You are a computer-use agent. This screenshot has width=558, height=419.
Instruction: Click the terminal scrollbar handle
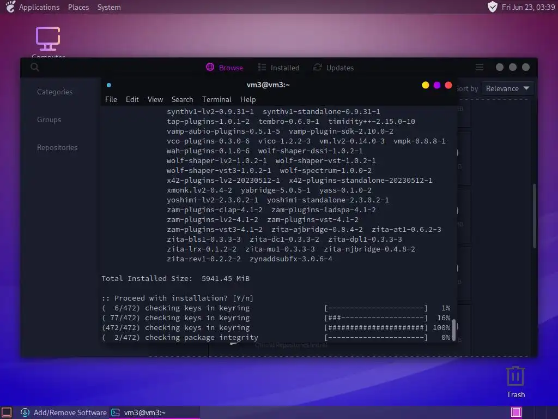tap(454, 330)
